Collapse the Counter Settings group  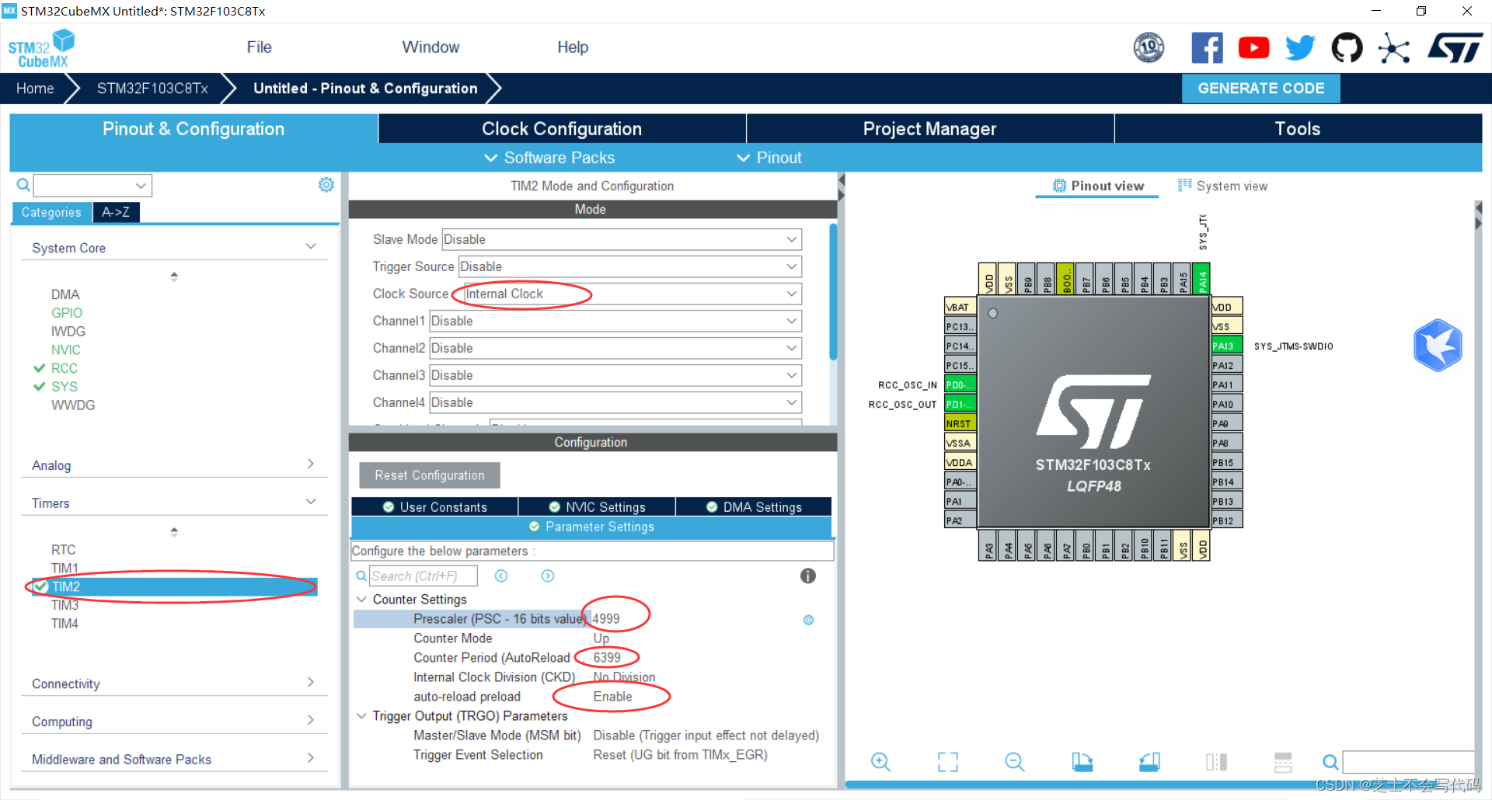pos(361,600)
